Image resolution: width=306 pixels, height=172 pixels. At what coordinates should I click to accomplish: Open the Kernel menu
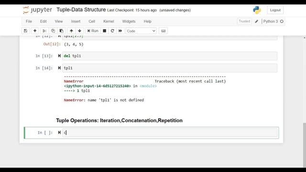[109, 21]
